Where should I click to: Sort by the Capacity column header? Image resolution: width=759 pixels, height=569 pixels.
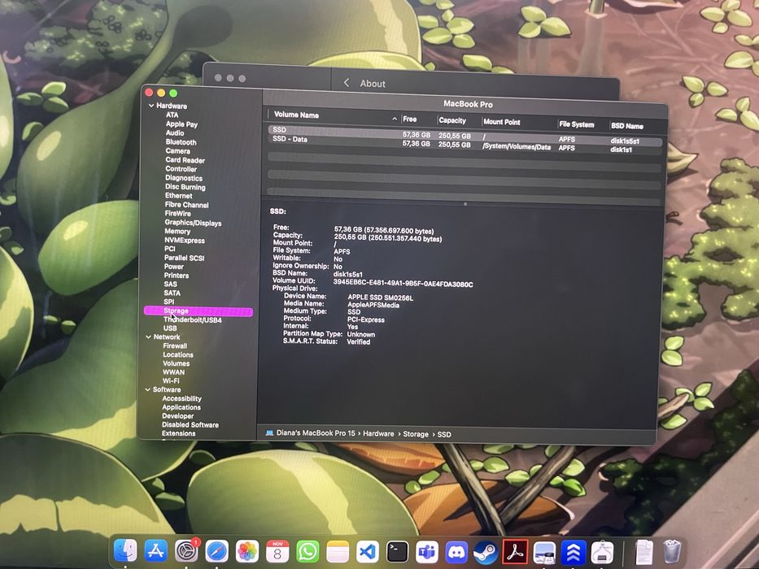click(x=452, y=120)
